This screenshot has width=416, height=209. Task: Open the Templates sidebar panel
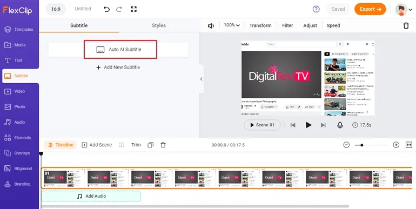(x=19, y=30)
